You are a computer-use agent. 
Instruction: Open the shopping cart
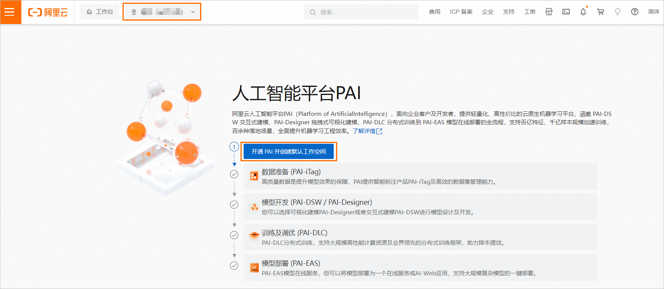point(600,12)
